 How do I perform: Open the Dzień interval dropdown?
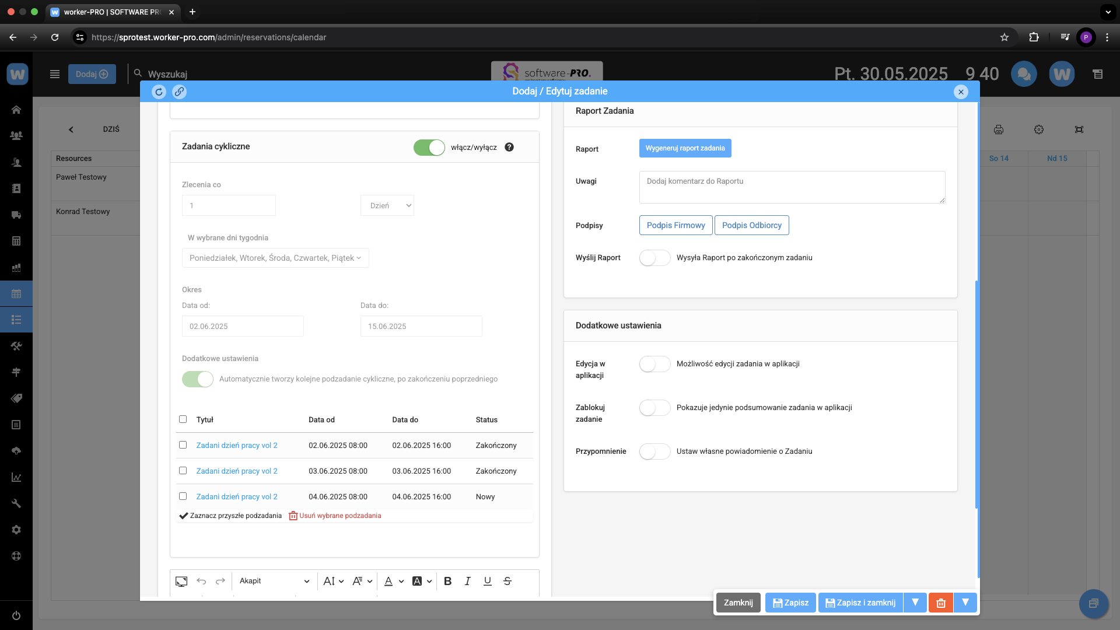tap(387, 205)
